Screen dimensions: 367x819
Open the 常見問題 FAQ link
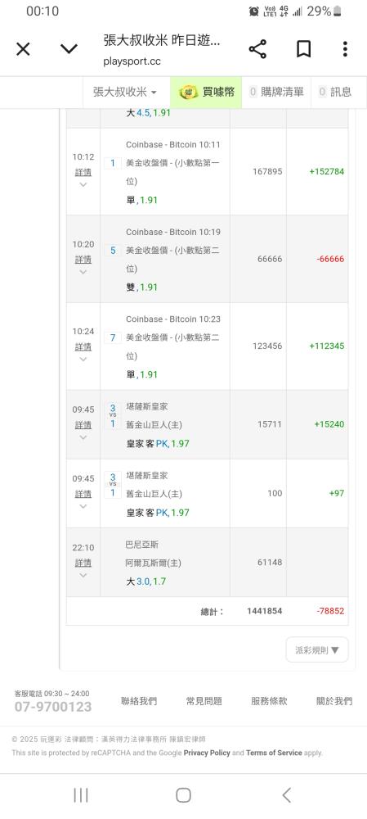pos(204,701)
